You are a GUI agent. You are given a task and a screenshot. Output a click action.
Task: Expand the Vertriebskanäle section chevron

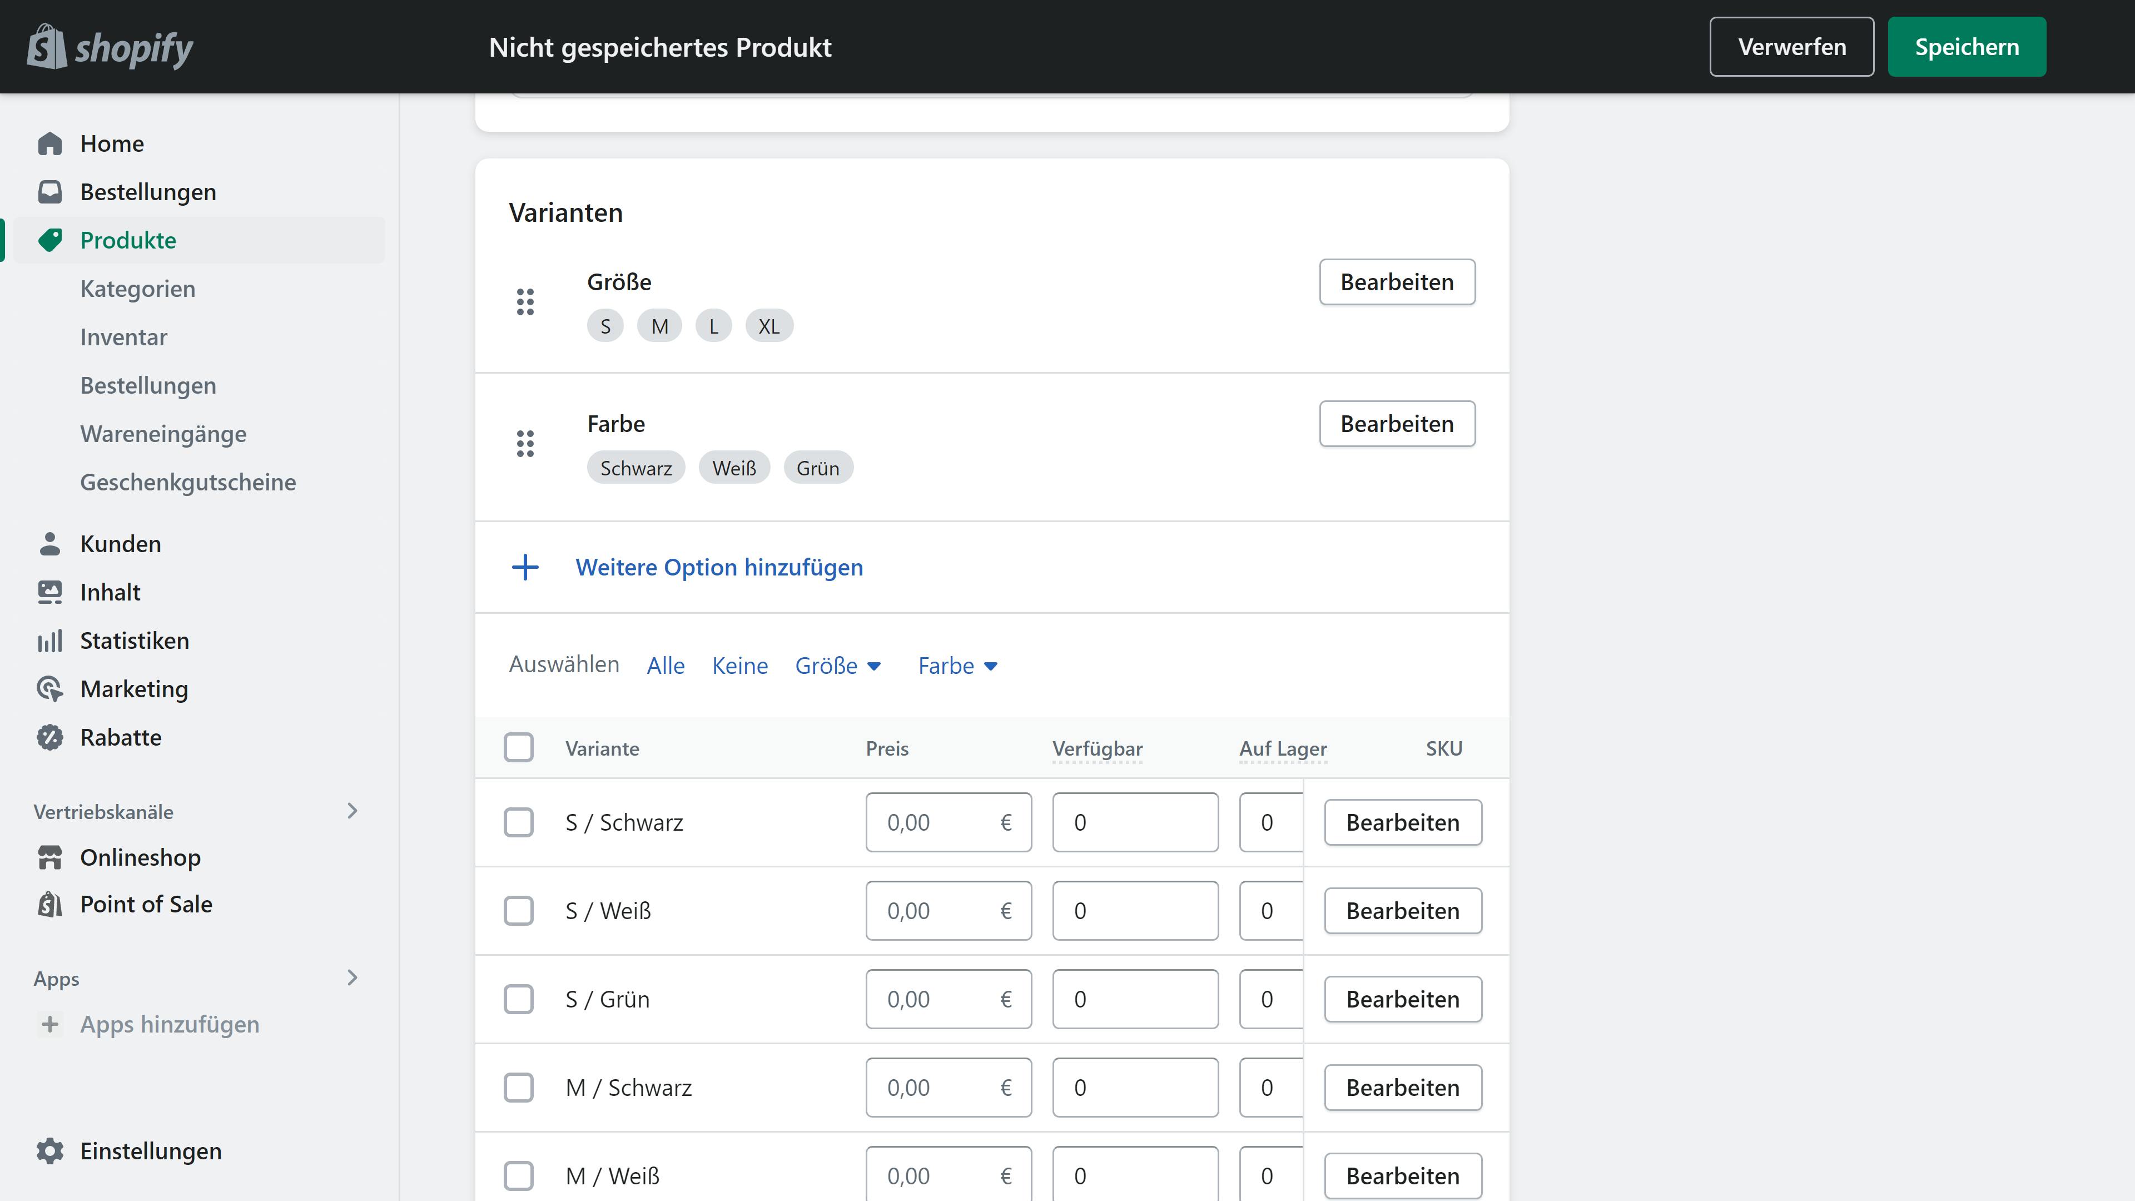tap(352, 811)
